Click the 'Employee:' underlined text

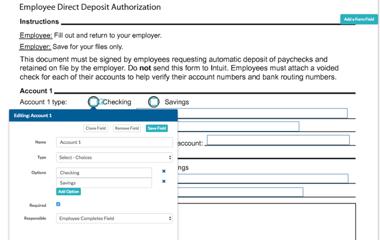(36, 35)
